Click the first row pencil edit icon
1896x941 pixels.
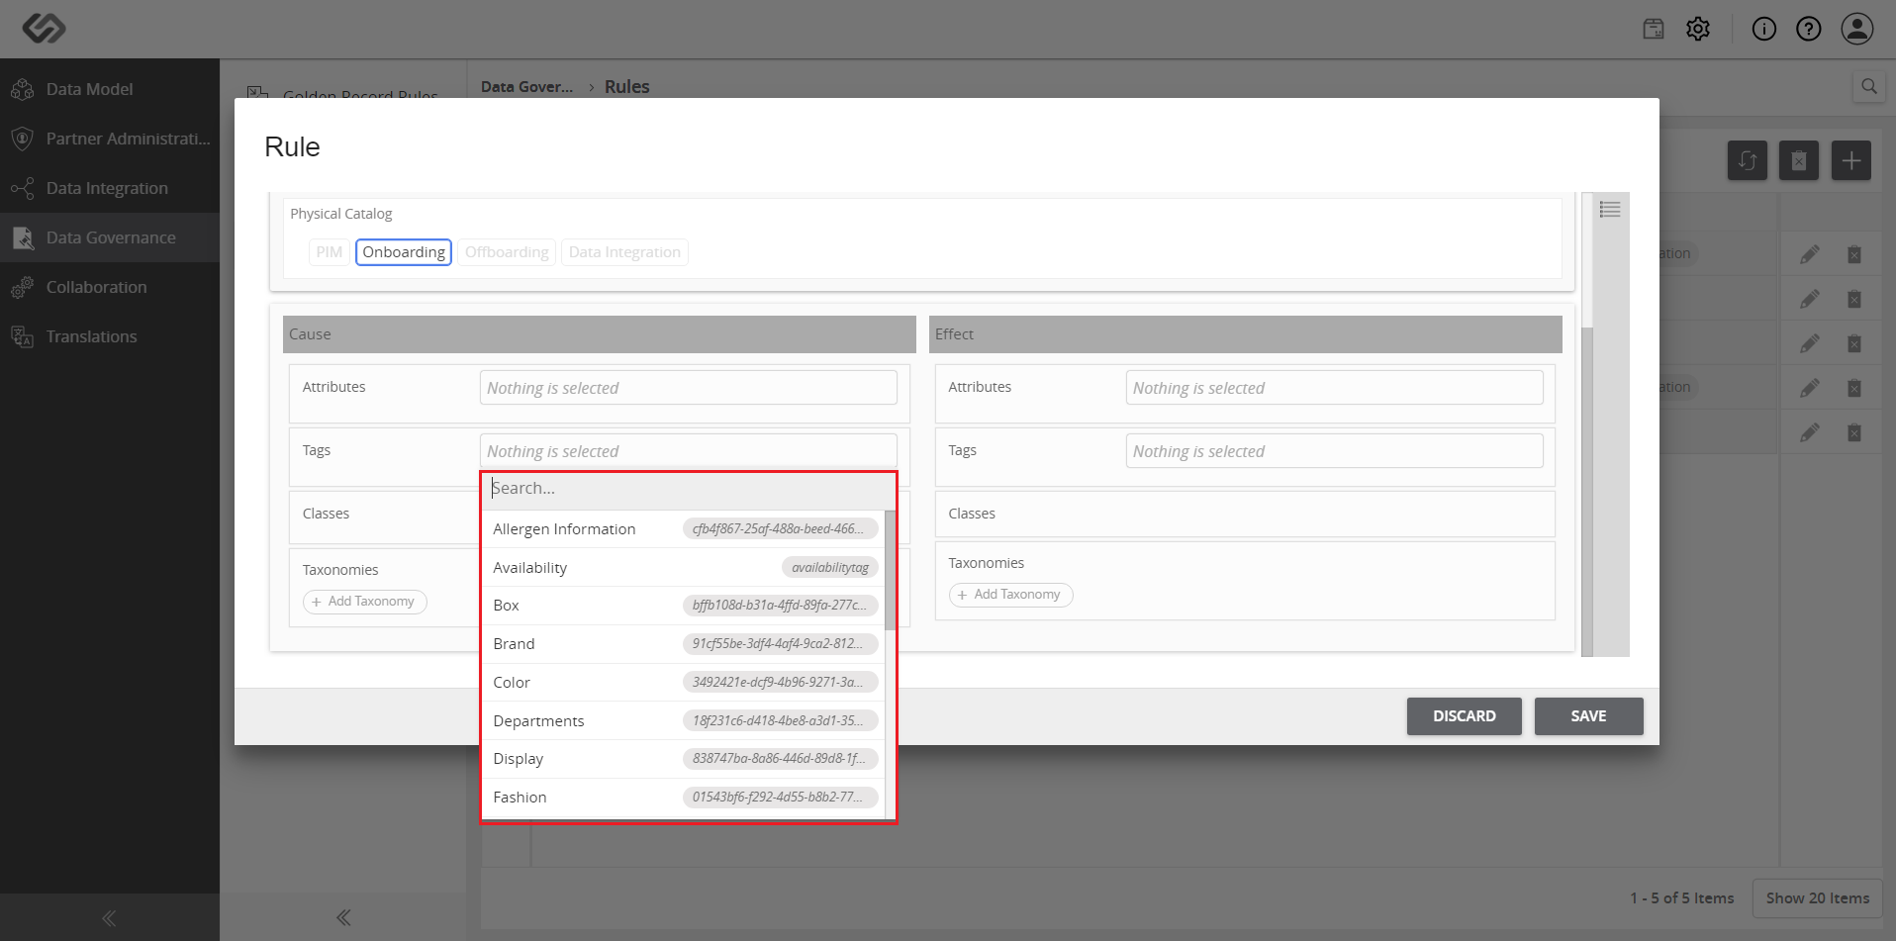click(1810, 254)
